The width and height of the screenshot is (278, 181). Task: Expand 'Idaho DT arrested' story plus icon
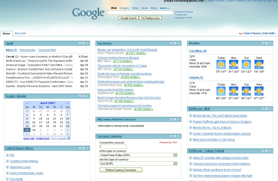pyautogui.click(x=191, y=158)
